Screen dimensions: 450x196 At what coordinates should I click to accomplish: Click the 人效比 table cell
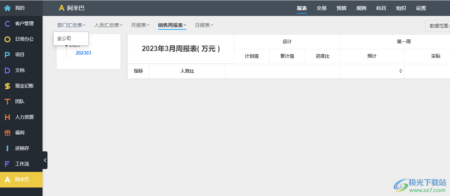click(x=187, y=71)
